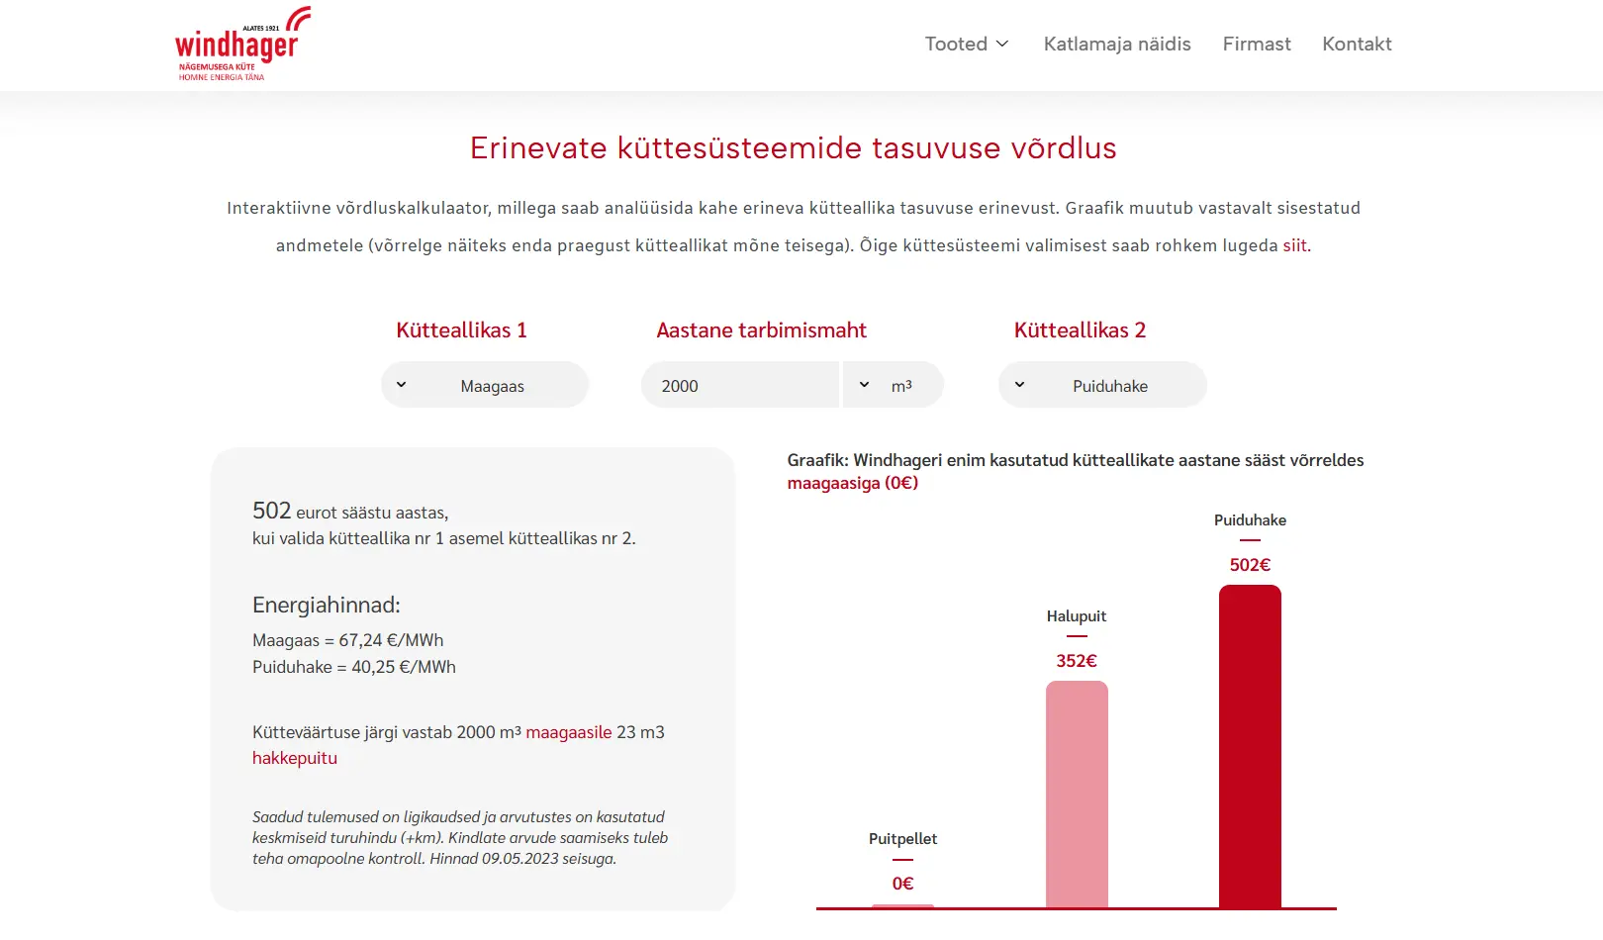1603x940 pixels.
Task: Expand the chevron next to Tooted
Action: click(1002, 45)
